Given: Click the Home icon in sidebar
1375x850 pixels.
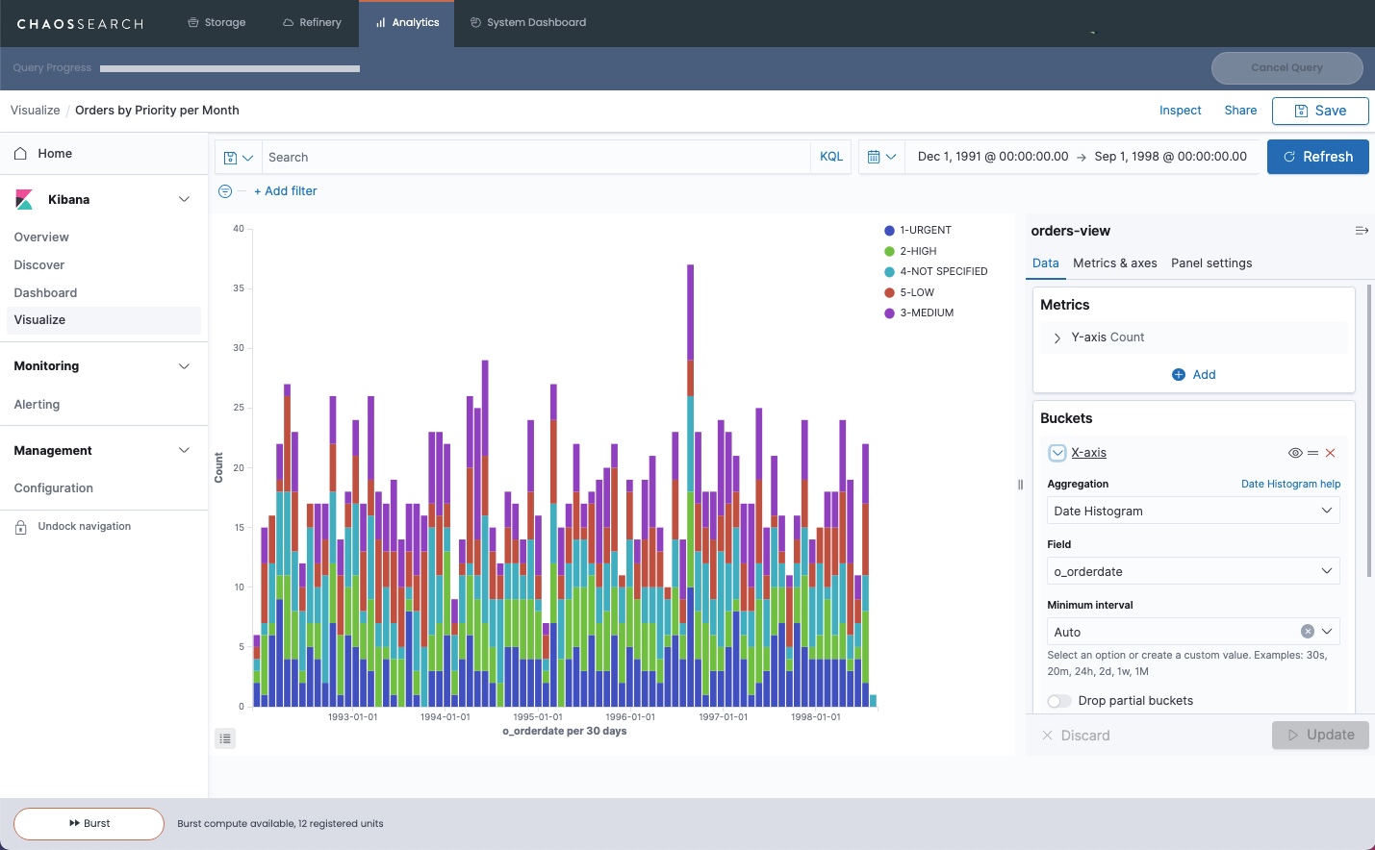Looking at the screenshot, I should [20, 154].
